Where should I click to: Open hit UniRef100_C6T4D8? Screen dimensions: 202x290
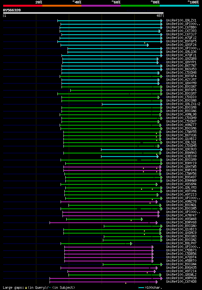click(x=181, y=282)
